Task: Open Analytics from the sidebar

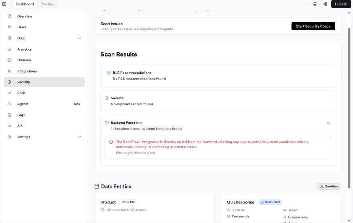Action: [x=24, y=49]
